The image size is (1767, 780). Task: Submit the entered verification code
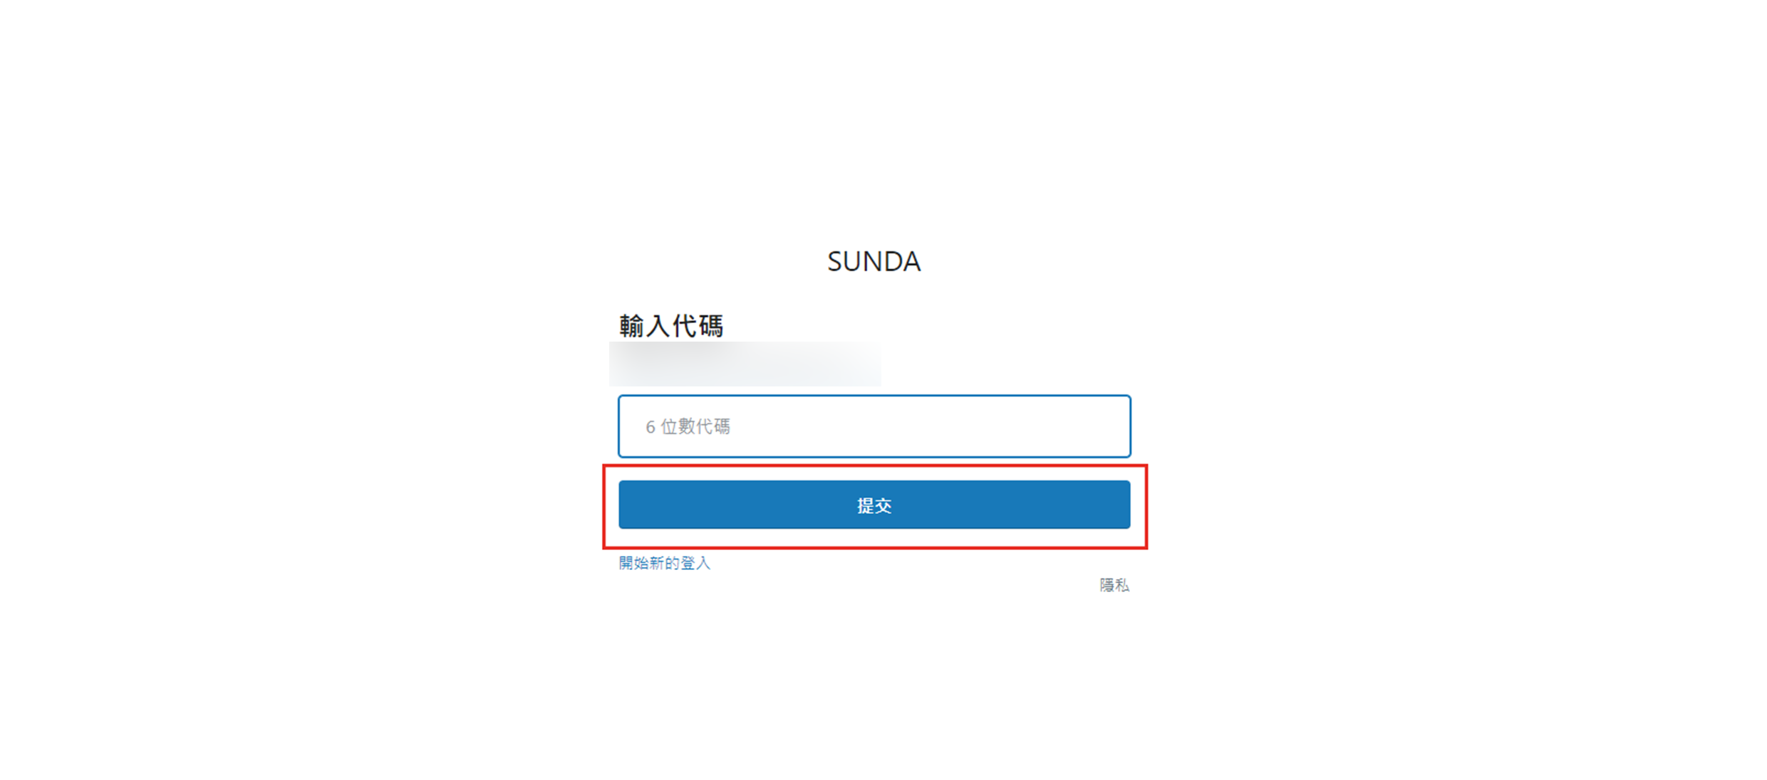pyautogui.click(x=874, y=505)
